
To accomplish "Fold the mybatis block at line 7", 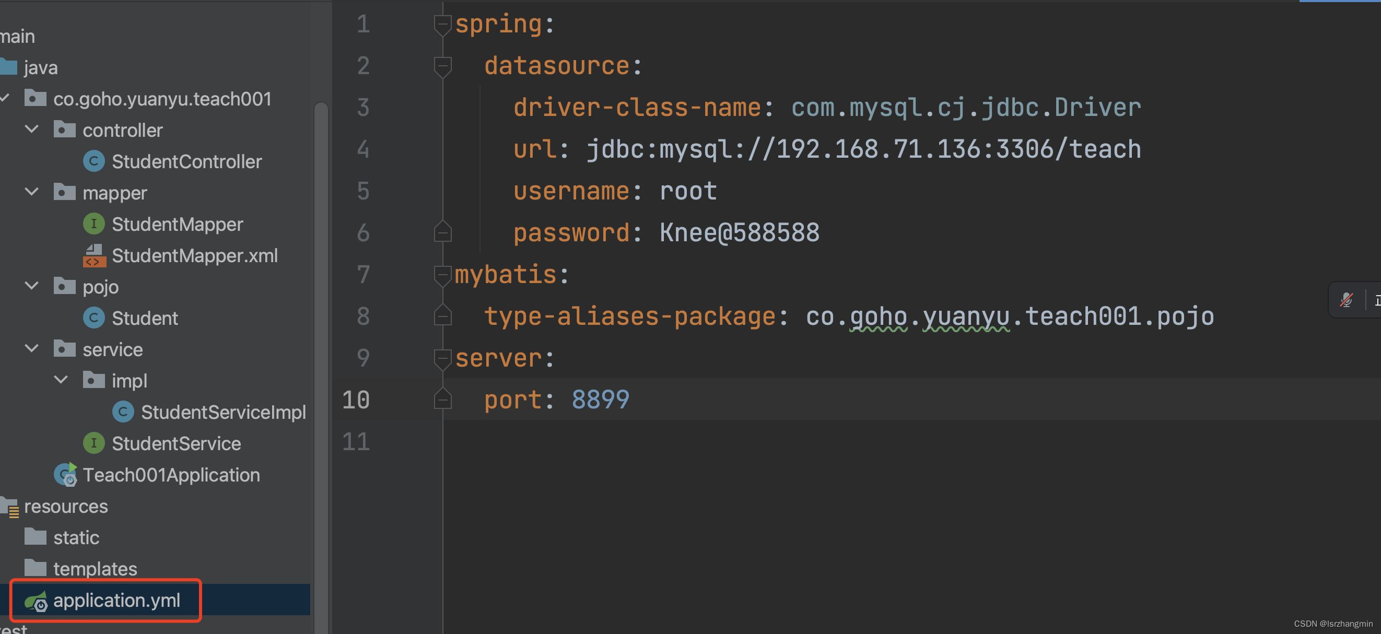I will 442,275.
